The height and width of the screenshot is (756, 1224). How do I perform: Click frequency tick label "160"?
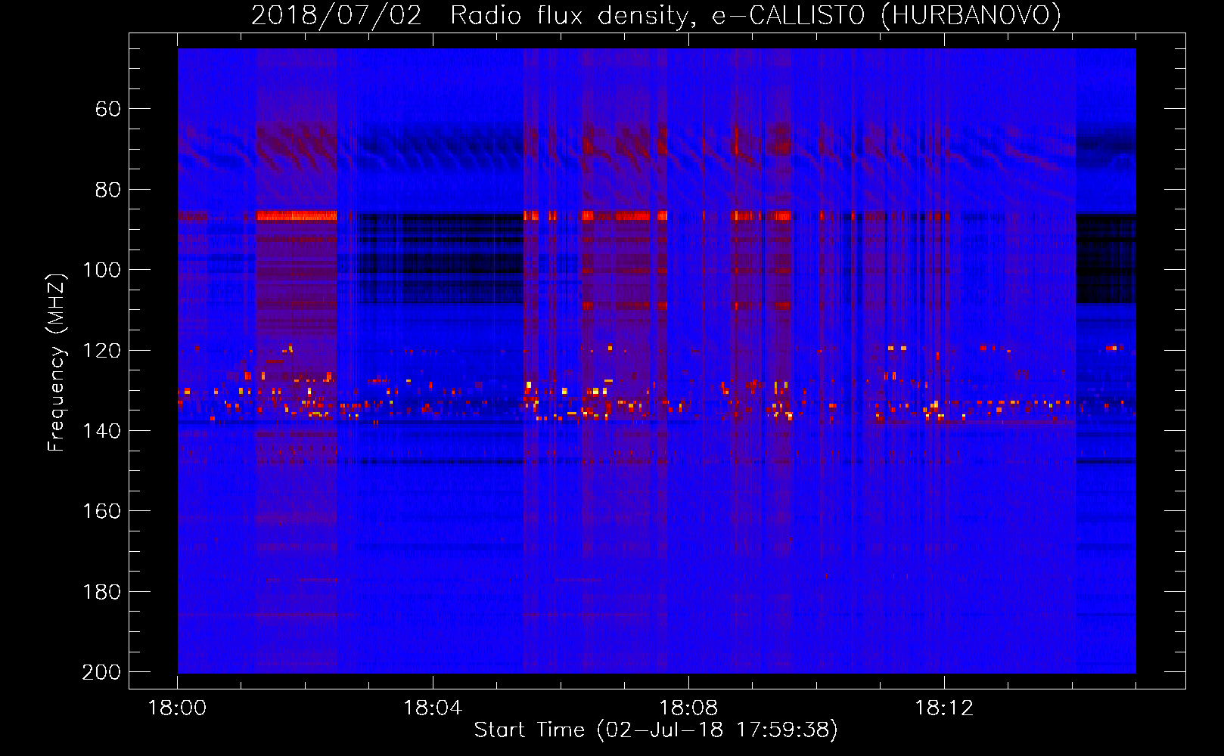[x=101, y=511]
